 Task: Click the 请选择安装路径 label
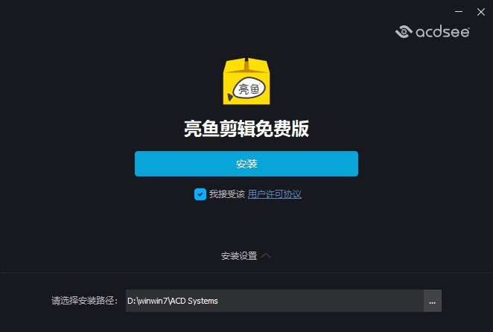(85, 301)
